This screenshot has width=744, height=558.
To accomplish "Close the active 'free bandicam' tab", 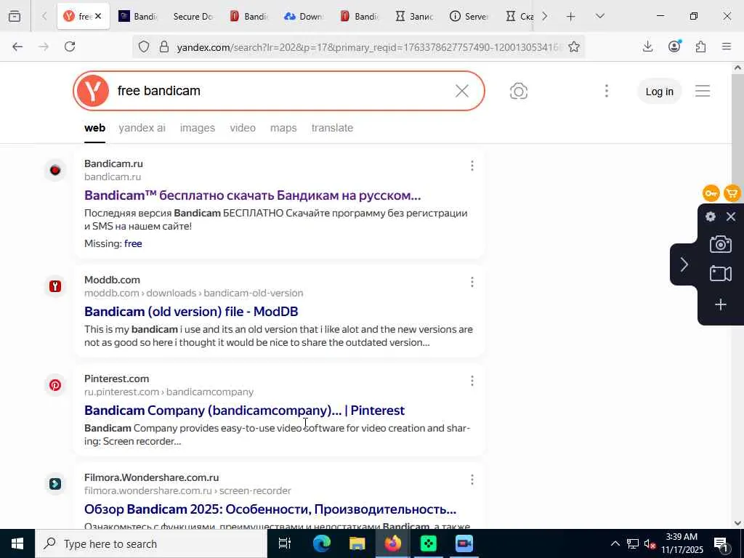I will (98, 16).
